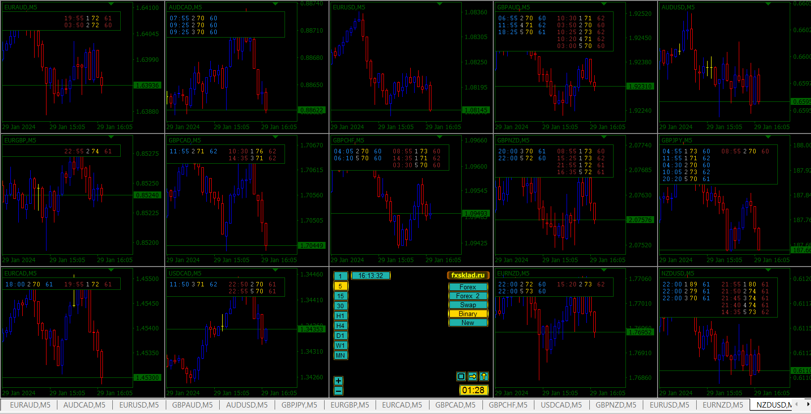
Task: Click the right arrow icon button
Action: click(473, 376)
